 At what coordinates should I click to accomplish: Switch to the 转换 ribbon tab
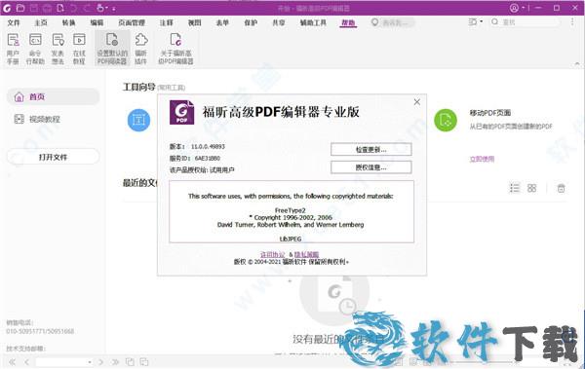click(68, 22)
